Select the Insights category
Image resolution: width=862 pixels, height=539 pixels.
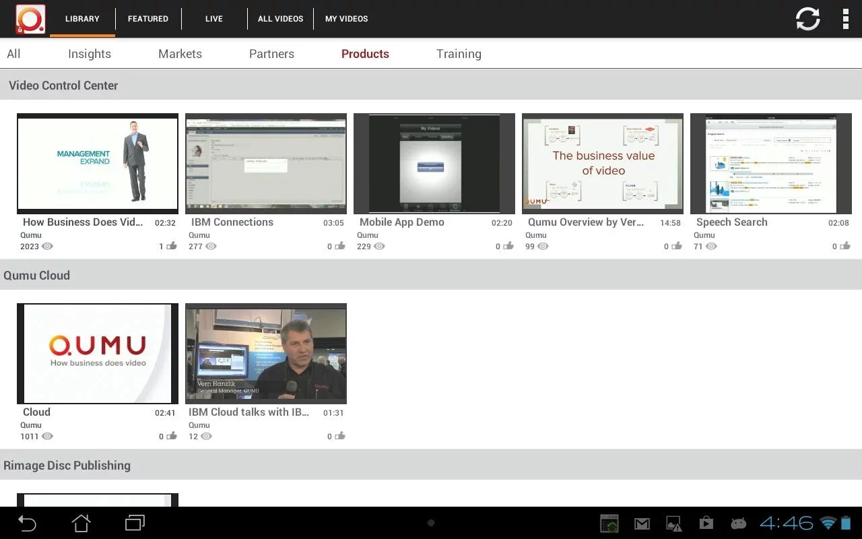(90, 54)
